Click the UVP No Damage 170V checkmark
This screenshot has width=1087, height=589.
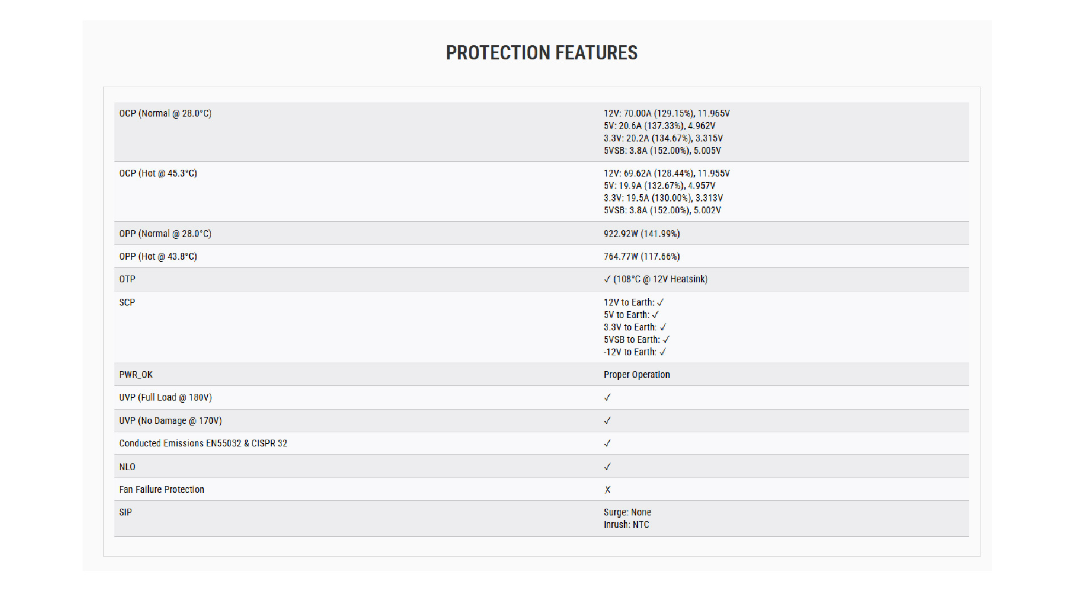607,420
